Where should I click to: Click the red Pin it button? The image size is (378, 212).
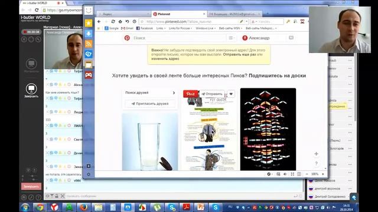[x=191, y=94]
